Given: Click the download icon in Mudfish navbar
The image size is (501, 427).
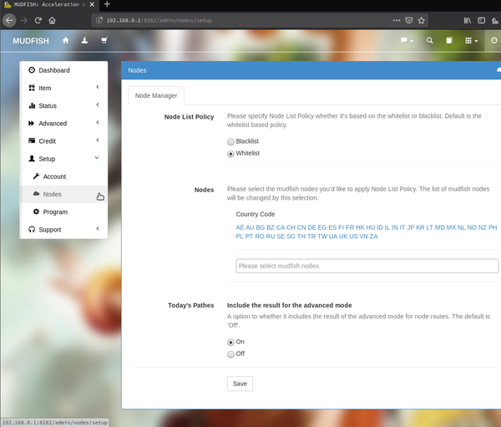Looking at the screenshot, I should (x=84, y=40).
